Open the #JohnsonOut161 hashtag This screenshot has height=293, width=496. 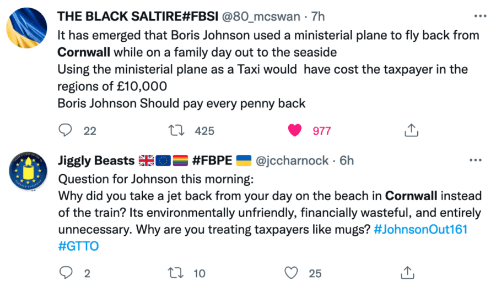pos(420,229)
